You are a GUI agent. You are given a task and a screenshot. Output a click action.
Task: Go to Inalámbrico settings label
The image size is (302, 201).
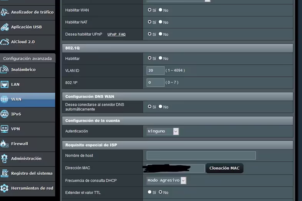pyautogui.click(x=23, y=70)
